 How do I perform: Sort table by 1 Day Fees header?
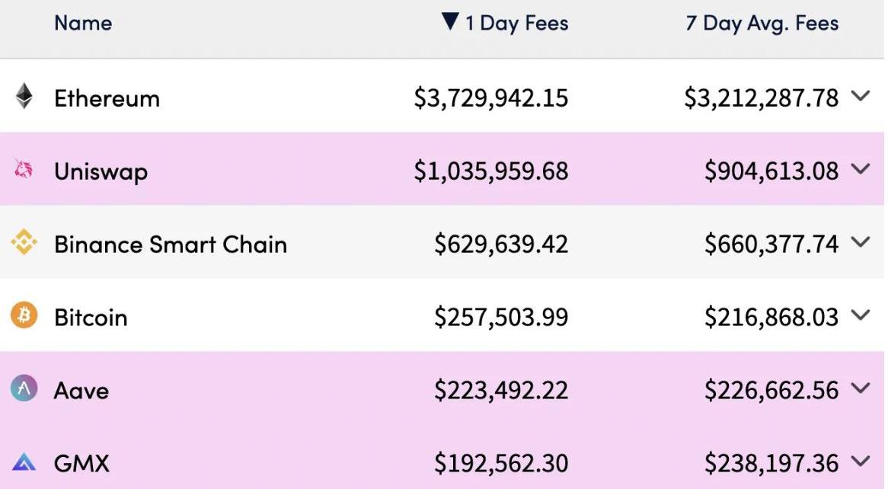[x=516, y=24]
